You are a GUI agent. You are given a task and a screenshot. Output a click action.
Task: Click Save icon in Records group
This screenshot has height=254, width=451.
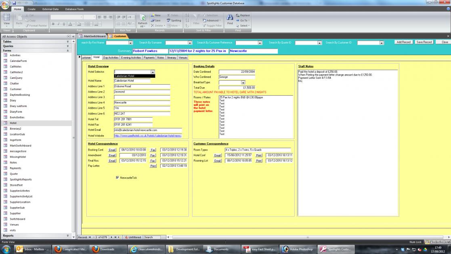point(155,20)
